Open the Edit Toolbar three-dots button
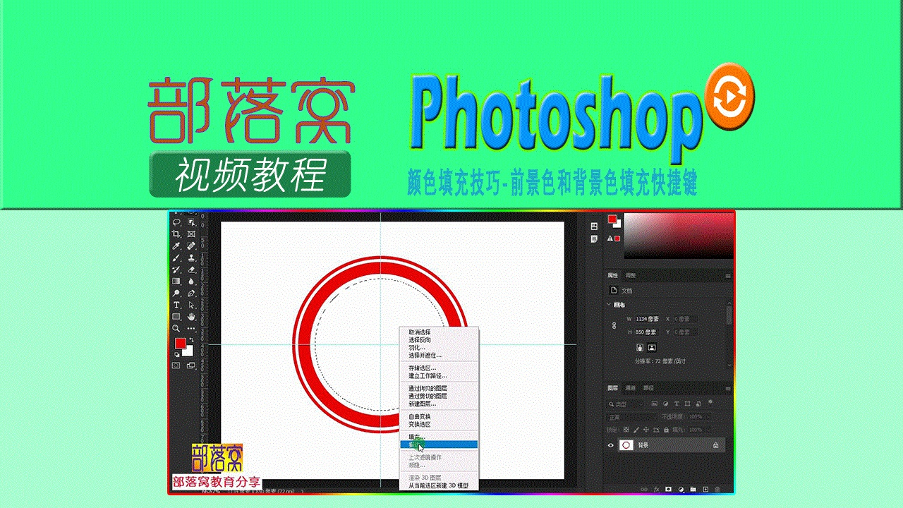Viewport: 903px width, 508px height. point(191,328)
